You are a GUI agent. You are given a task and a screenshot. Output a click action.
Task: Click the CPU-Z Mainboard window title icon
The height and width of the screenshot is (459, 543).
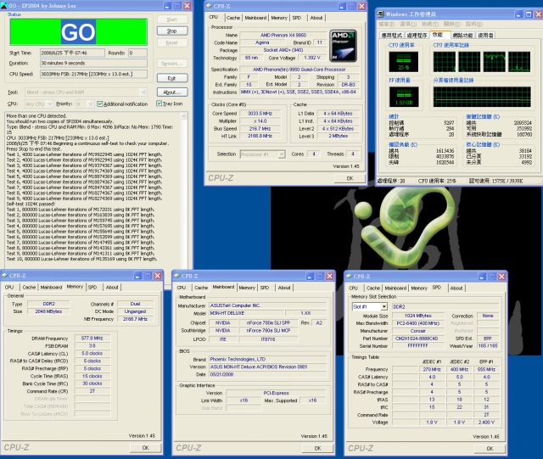pos(176,276)
